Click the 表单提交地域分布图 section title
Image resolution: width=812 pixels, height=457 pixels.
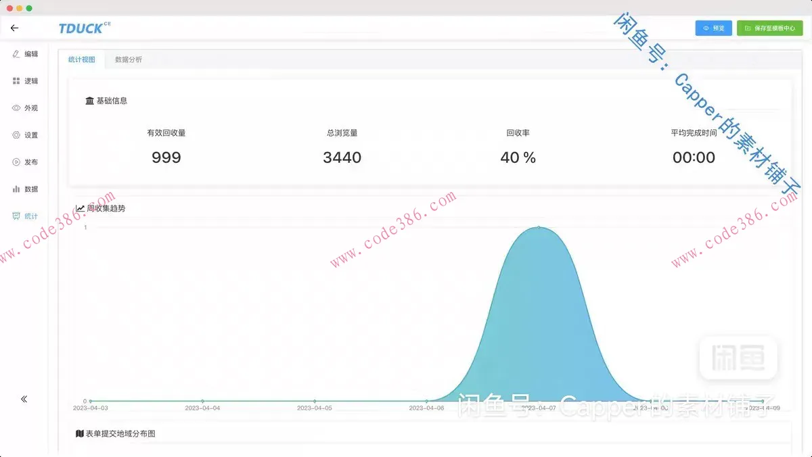coord(120,433)
